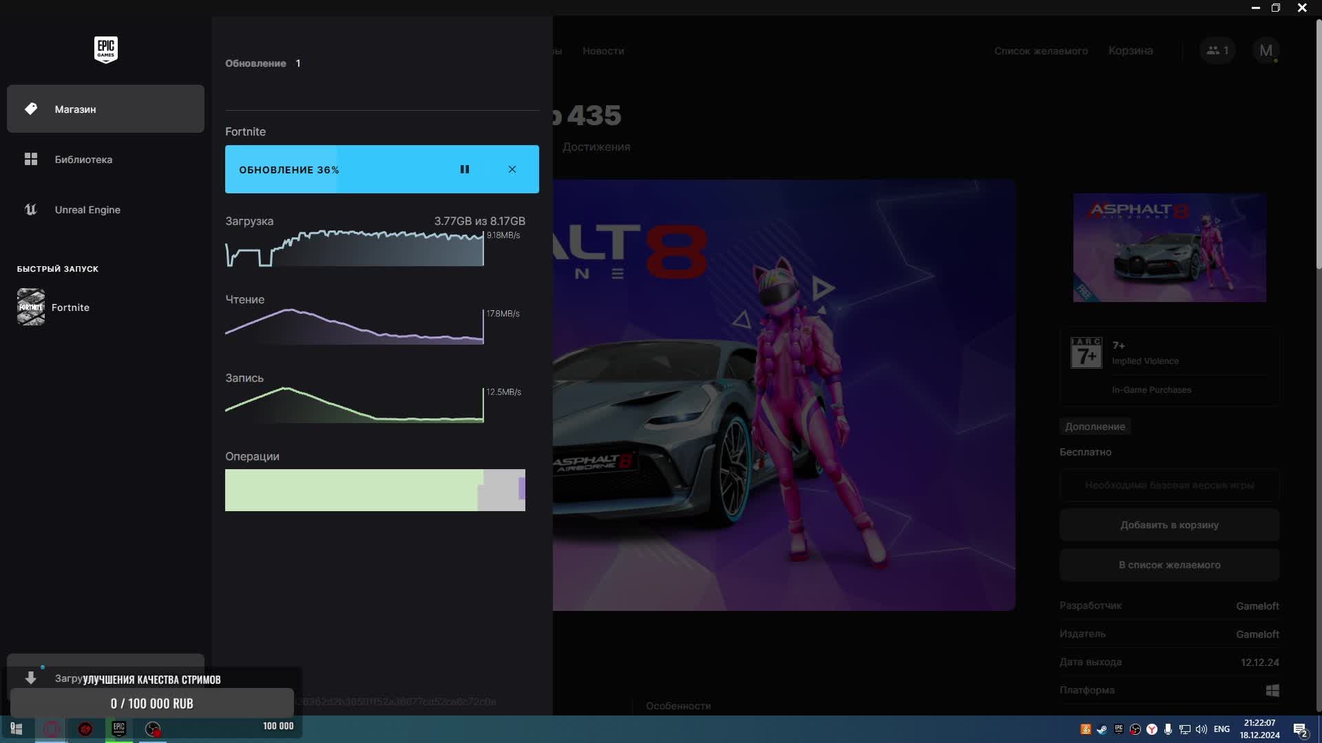Open the M profile avatar menu
This screenshot has width=1322, height=743.
[1266, 50]
